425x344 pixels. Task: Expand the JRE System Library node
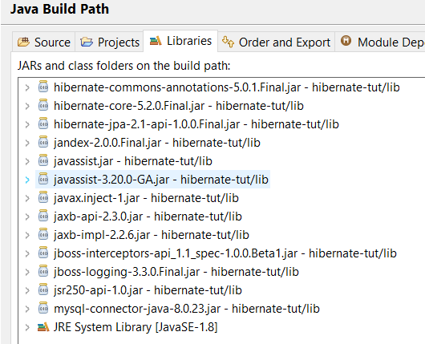pyautogui.click(x=27, y=327)
